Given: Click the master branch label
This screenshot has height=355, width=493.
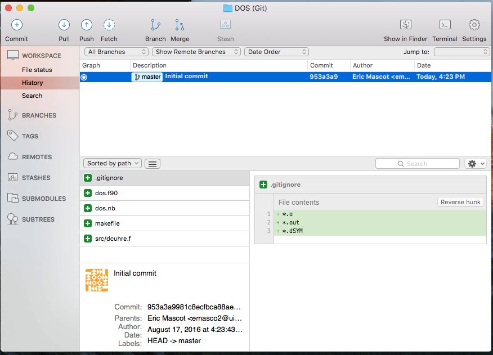Looking at the screenshot, I should 147,77.
